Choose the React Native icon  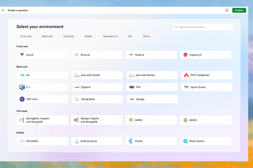[x=185, y=141]
